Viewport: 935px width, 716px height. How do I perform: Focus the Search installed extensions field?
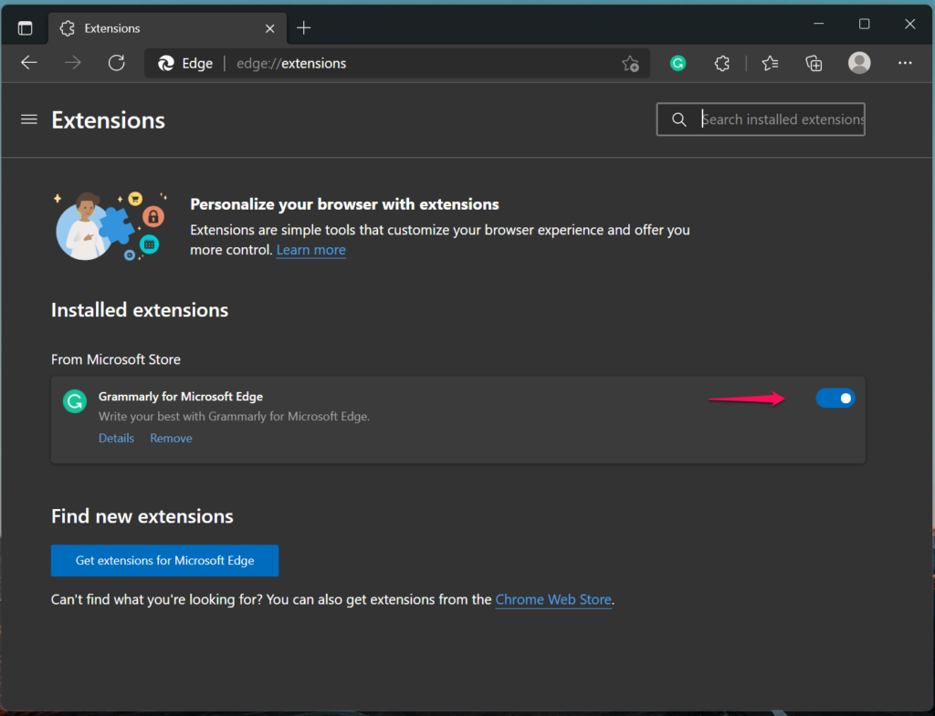(x=761, y=119)
